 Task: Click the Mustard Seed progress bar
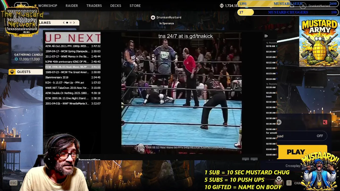point(288,4)
